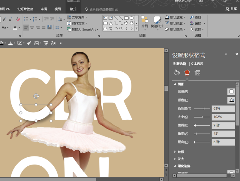Viewport: 240px width, 181px height.
Task: Switch to 文本选项 in format pane
Action: click(x=197, y=64)
